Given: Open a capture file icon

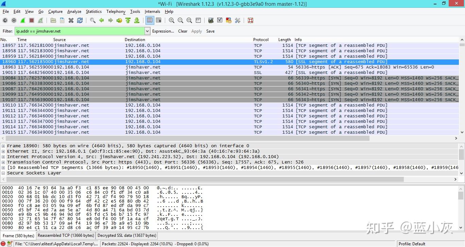Looking at the screenshot, I should [53, 20].
